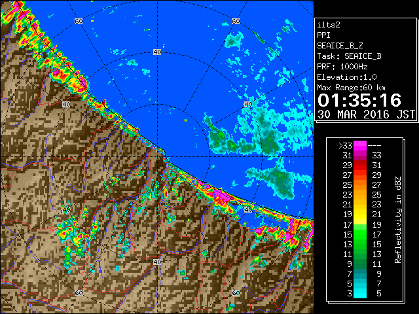Click the lone '3' at legend bottom
419x314 pixels.
tap(350, 294)
